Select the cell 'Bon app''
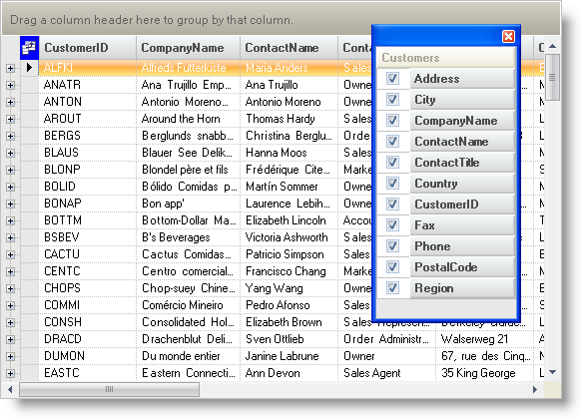 pos(189,204)
